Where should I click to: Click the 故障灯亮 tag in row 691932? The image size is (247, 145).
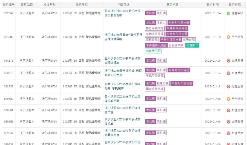point(163,83)
